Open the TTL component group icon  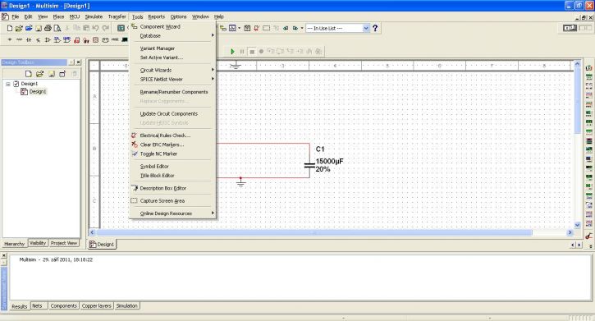click(x=57, y=39)
